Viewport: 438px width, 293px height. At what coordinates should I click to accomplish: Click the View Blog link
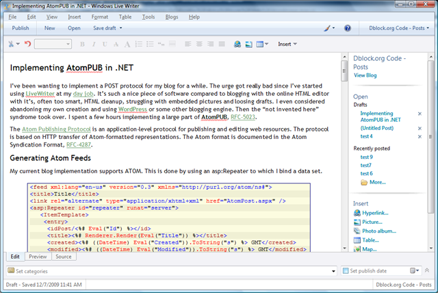coord(365,75)
